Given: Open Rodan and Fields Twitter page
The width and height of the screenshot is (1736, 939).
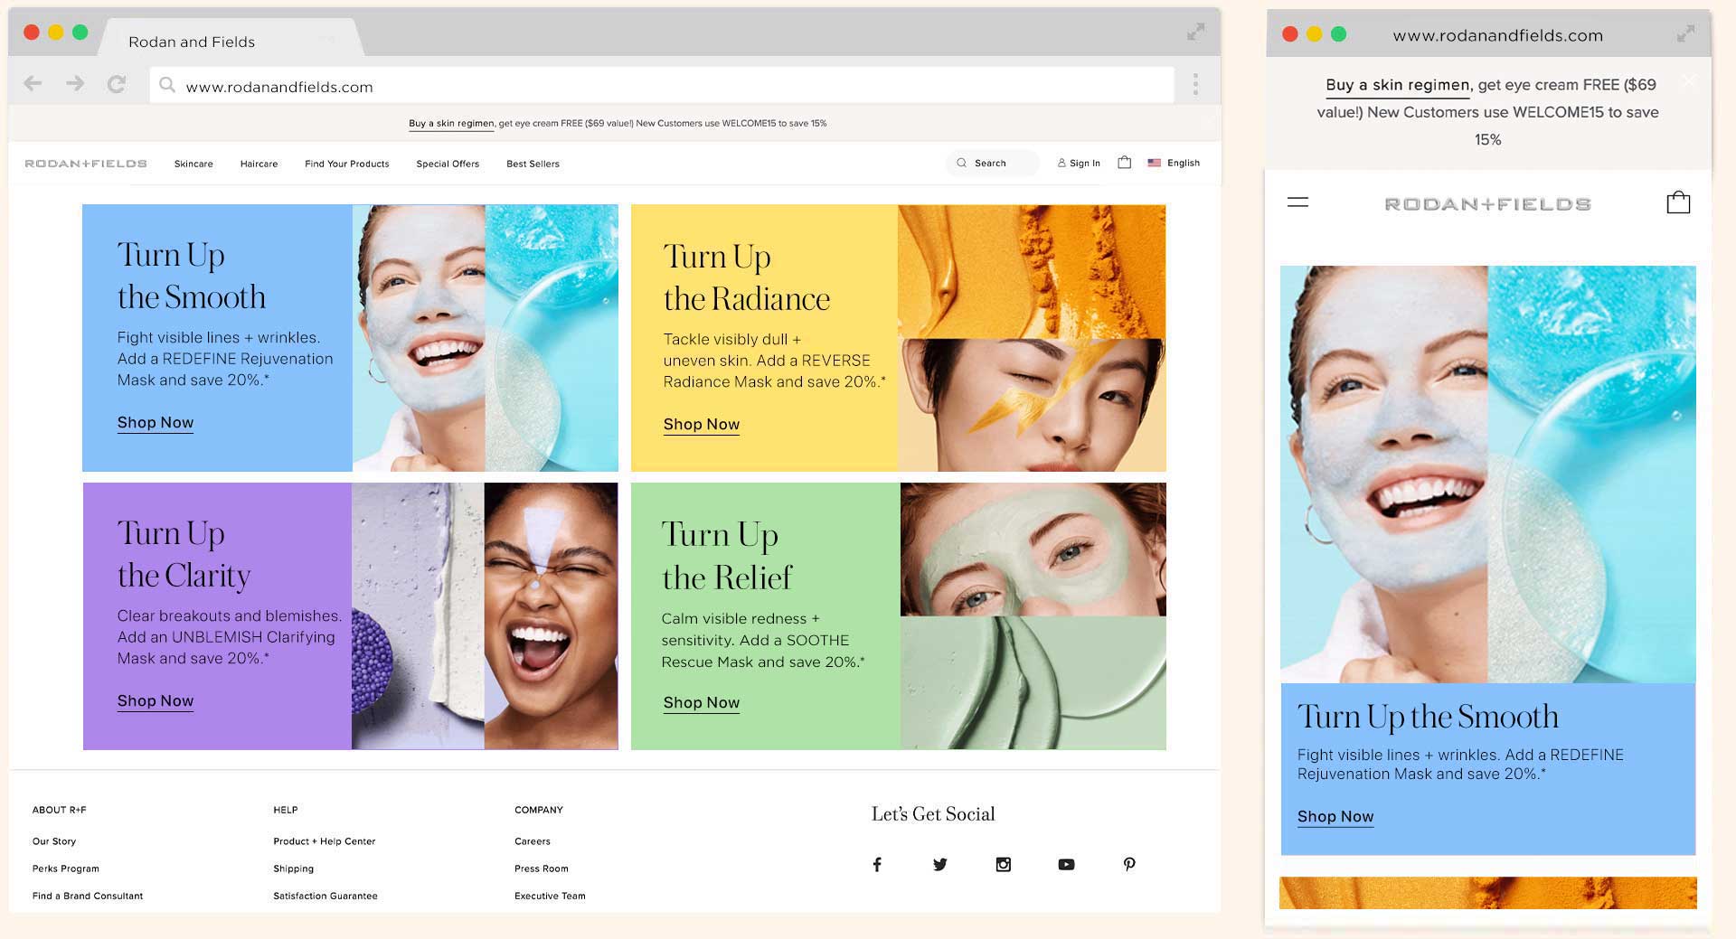Looking at the screenshot, I should coord(940,865).
